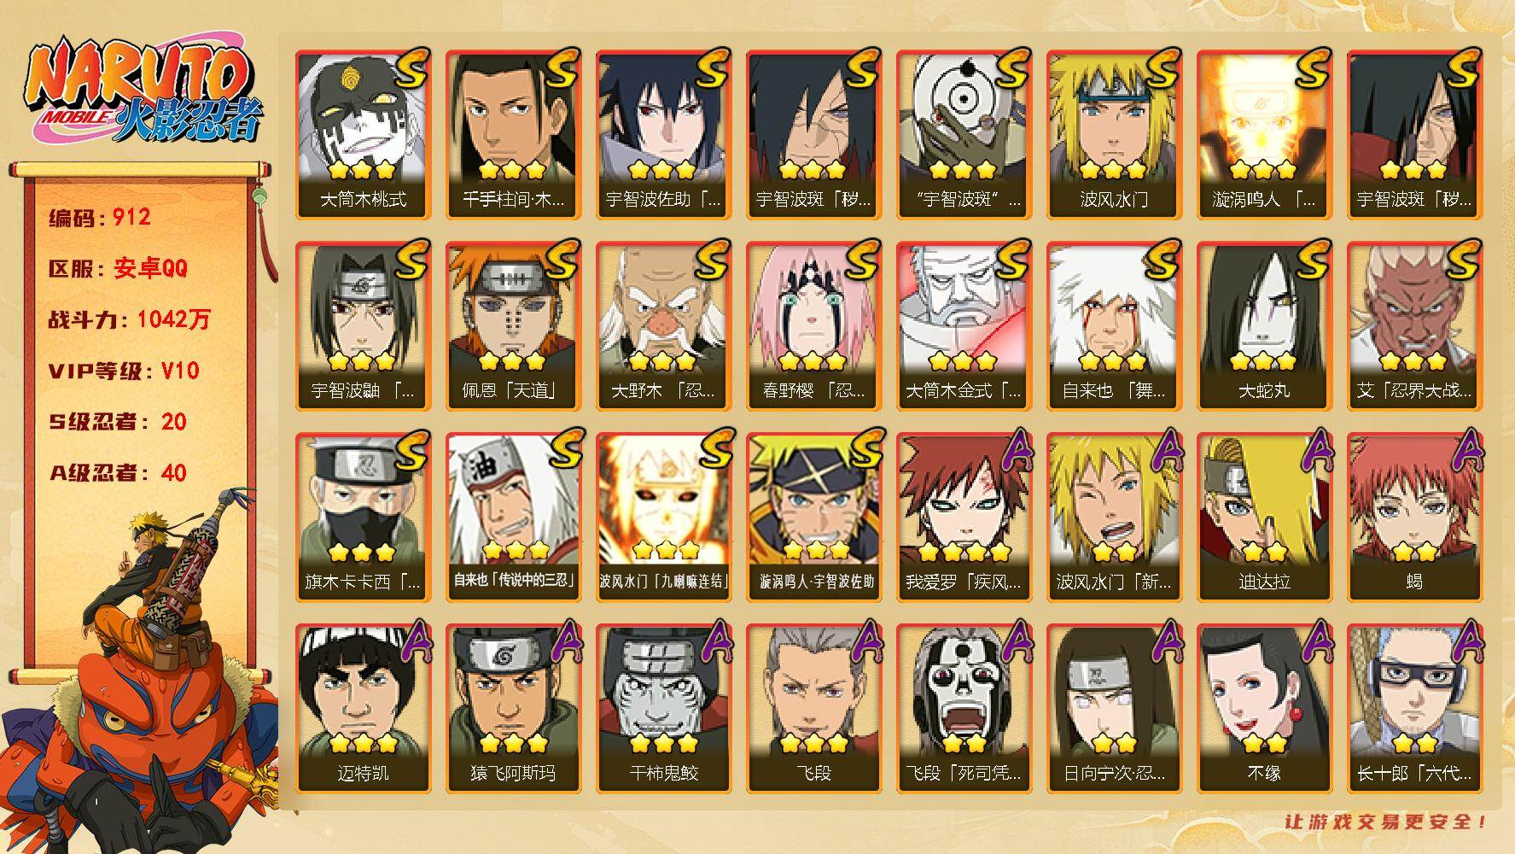The image size is (1515, 854).
Task: Click the 佩恩「天道」 portrait
Action: coord(513,325)
